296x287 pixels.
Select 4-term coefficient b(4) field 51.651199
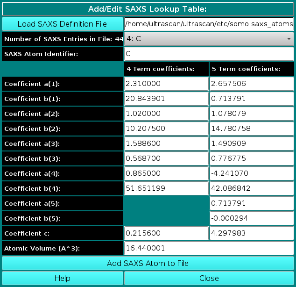(x=166, y=188)
